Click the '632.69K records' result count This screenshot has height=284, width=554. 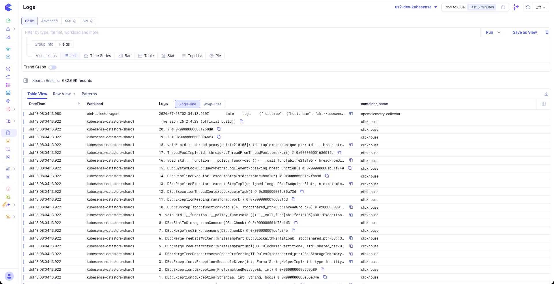[x=77, y=81]
